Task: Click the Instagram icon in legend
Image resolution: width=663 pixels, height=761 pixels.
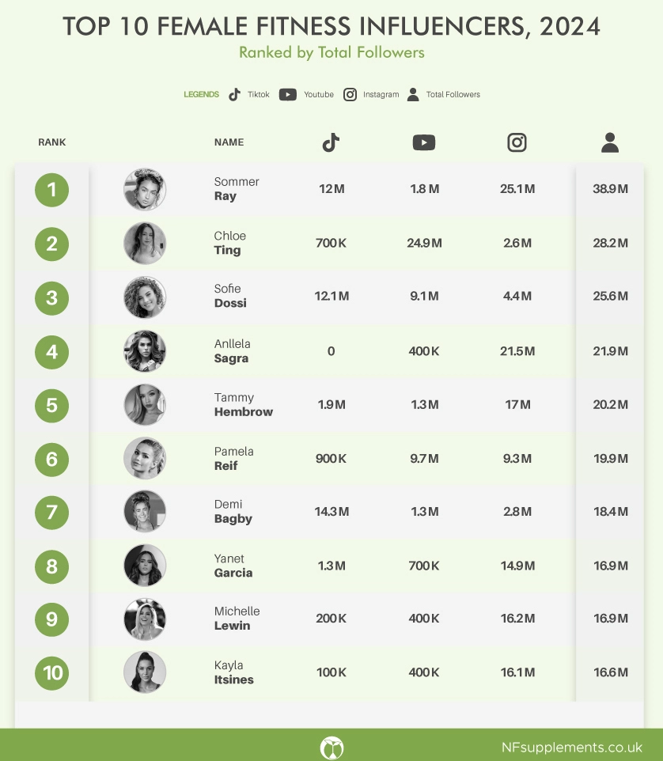Action: (x=350, y=94)
